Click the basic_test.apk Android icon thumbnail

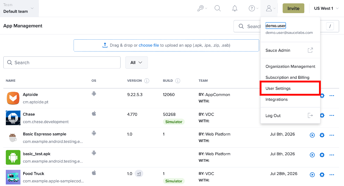[x=13, y=157]
